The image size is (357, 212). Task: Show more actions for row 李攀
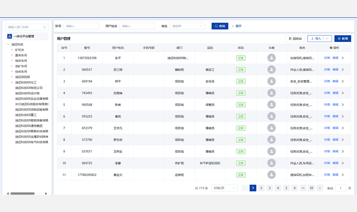click(x=343, y=163)
